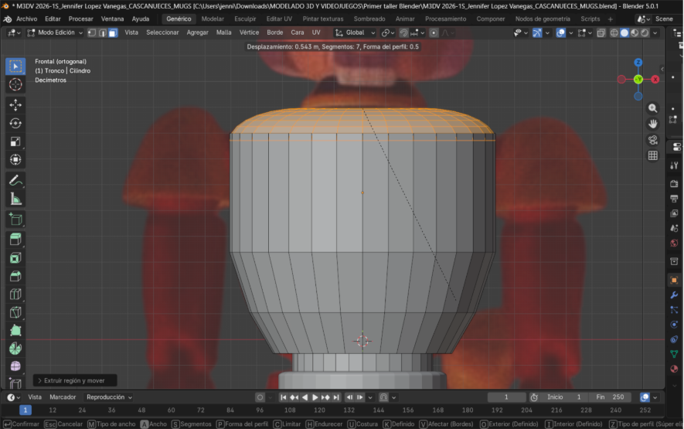684x429 pixels.
Task: Open the Global transform orientation dropdown
Action: [x=356, y=32]
